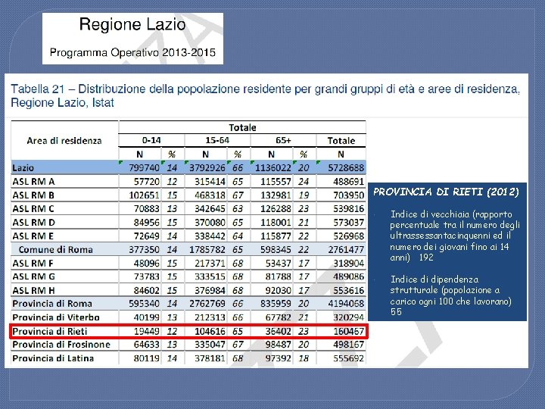
Task: Click Lazio total value 5728688
Action: (346, 168)
